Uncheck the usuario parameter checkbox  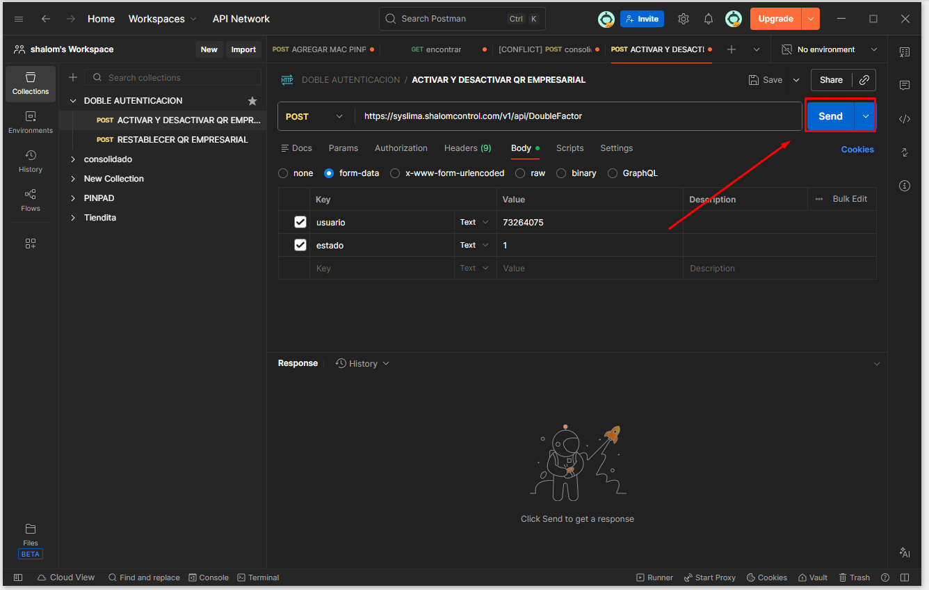[300, 222]
